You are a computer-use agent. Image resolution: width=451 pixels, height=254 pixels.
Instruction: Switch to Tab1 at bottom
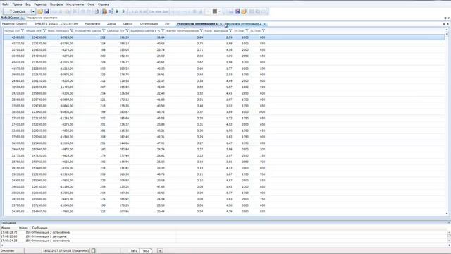click(134, 251)
